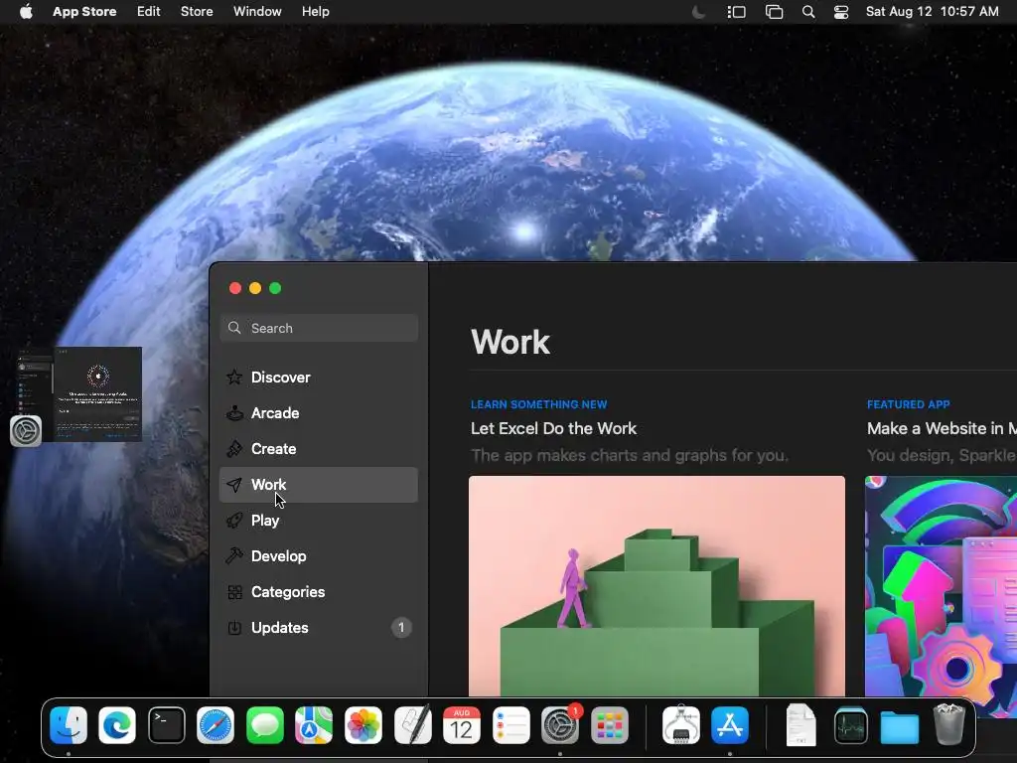This screenshot has width=1017, height=763.
Task: Go to the Create section
Action: click(319, 449)
